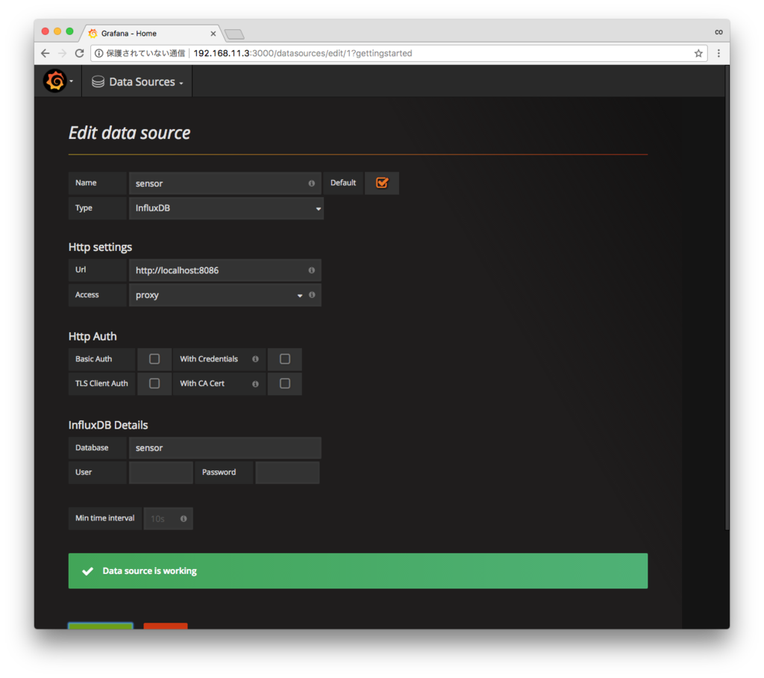Open the Grafana logo main menu
The image size is (764, 678).
coord(54,81)
